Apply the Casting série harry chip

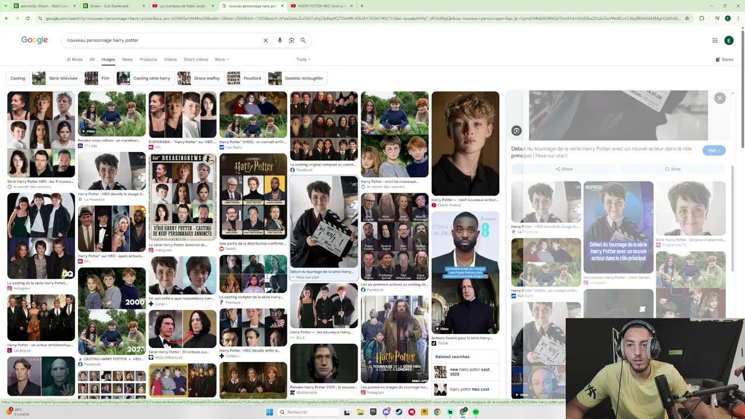point(145,78)
